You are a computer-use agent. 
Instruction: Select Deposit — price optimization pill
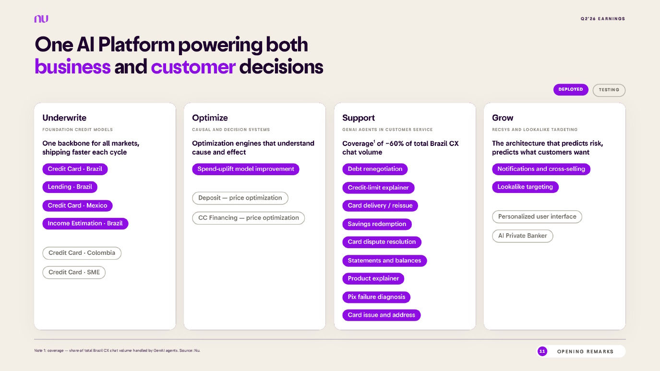(240, 198)
